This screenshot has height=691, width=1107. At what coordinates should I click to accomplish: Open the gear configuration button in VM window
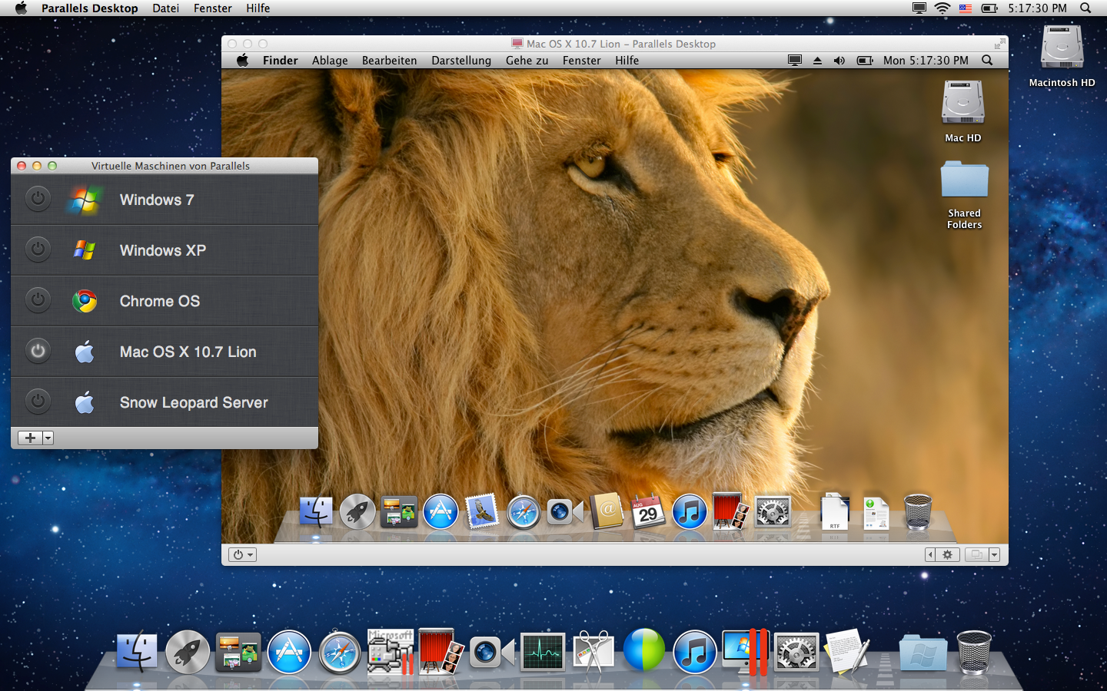point(948,554)
